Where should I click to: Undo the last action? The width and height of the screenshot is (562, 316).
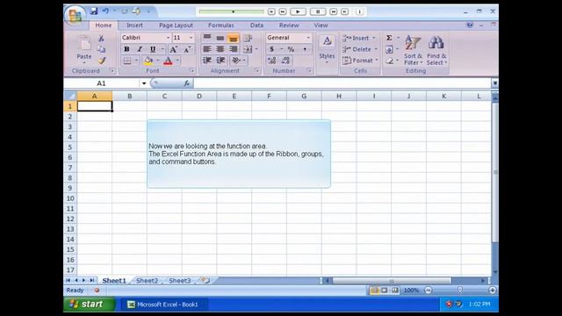[x=105, y=11]
